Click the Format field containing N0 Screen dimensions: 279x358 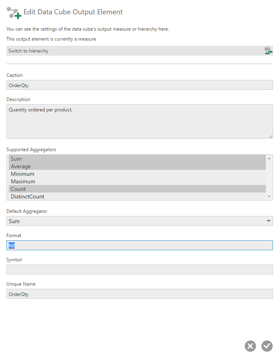coord(140,245)
